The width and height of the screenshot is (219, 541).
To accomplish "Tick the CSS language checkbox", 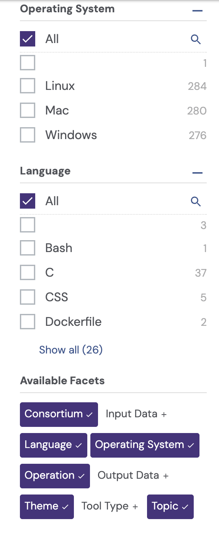I will click(x=28, y=297).
